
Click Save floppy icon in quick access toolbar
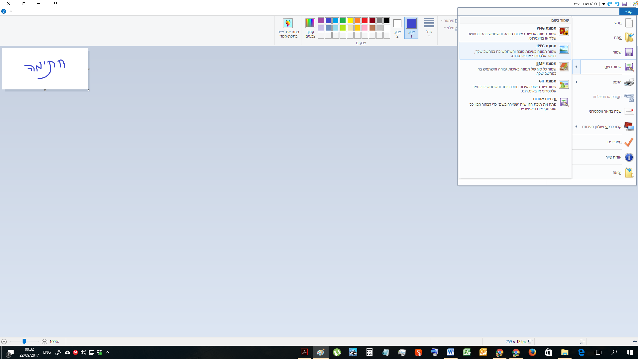(624, 4)
